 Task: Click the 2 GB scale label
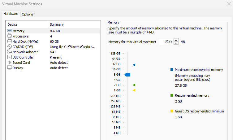[117, 85]
